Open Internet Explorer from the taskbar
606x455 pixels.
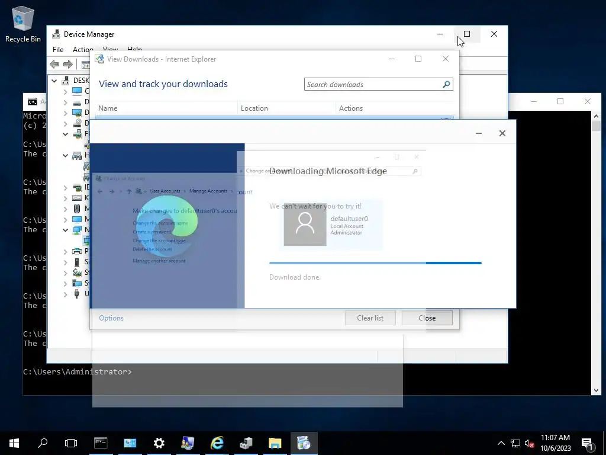(x=217, y=443)
